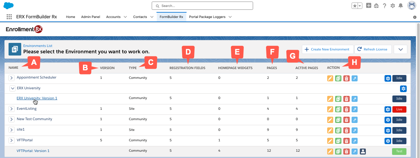The height and width of the screenshot is (158, 420).
Task: Open the Portal Package Loggers tab
Action: click(x=207, y=17)
